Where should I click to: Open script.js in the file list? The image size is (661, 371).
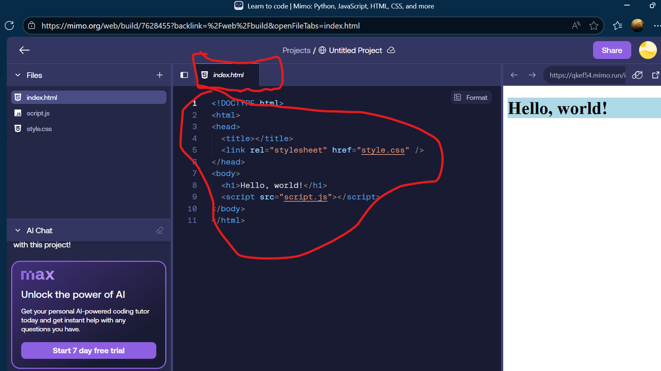89,113
